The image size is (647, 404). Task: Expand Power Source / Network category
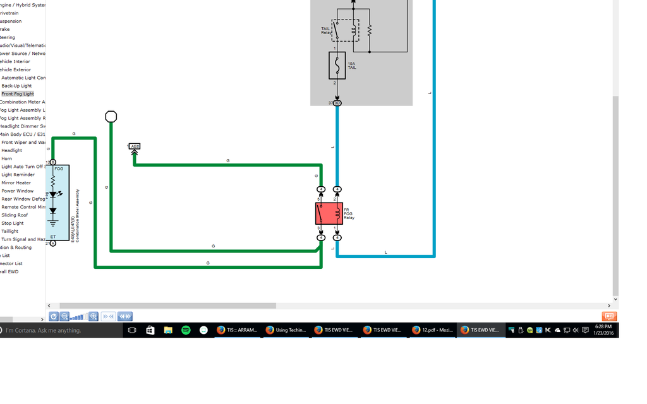click(23, 54)
